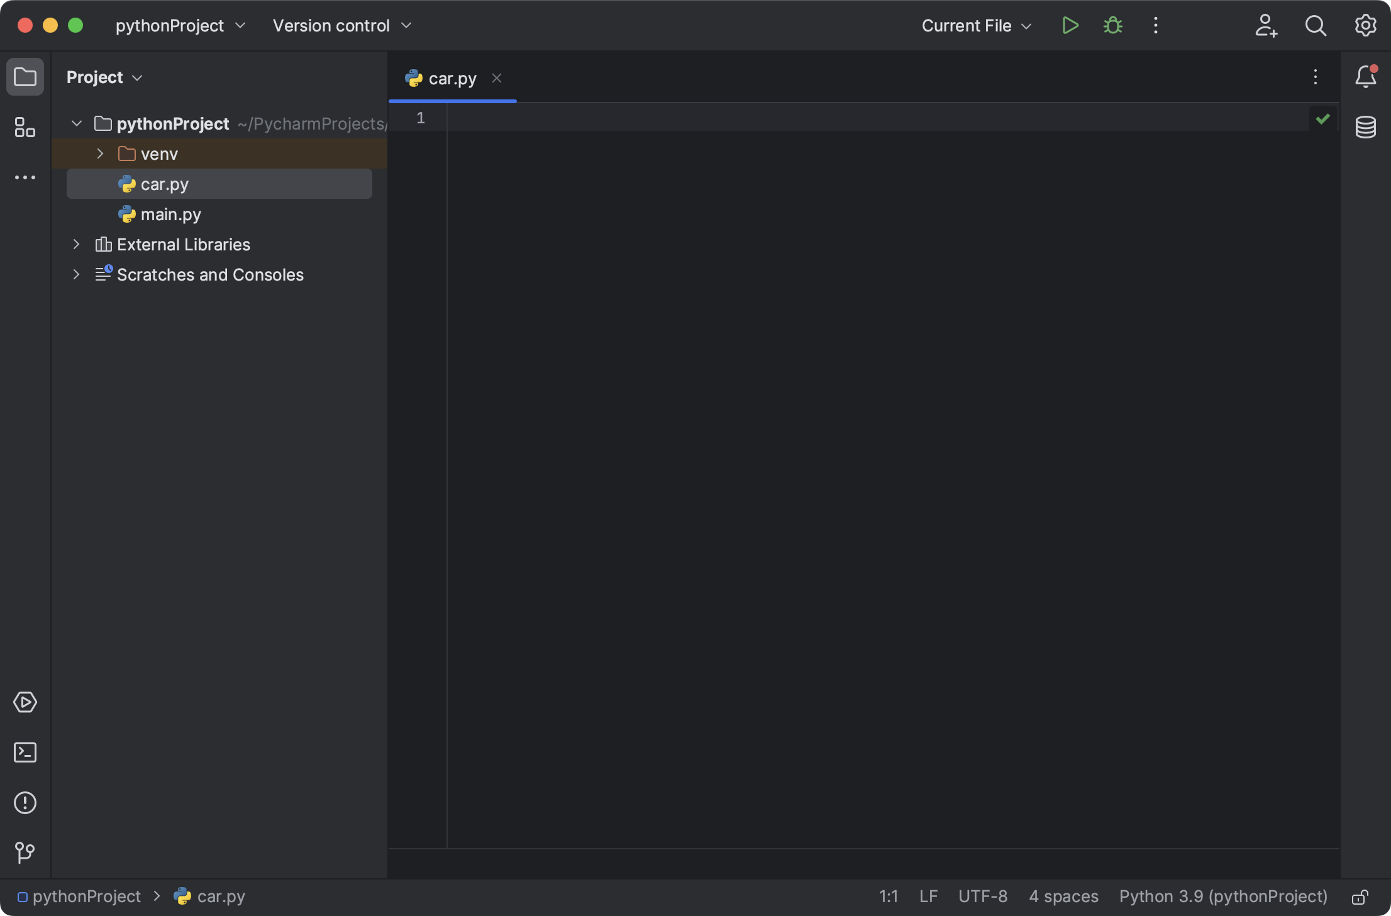Open Search Everywhere
The height and width of the screenshot is (916, 1391).
[1316, 25]
